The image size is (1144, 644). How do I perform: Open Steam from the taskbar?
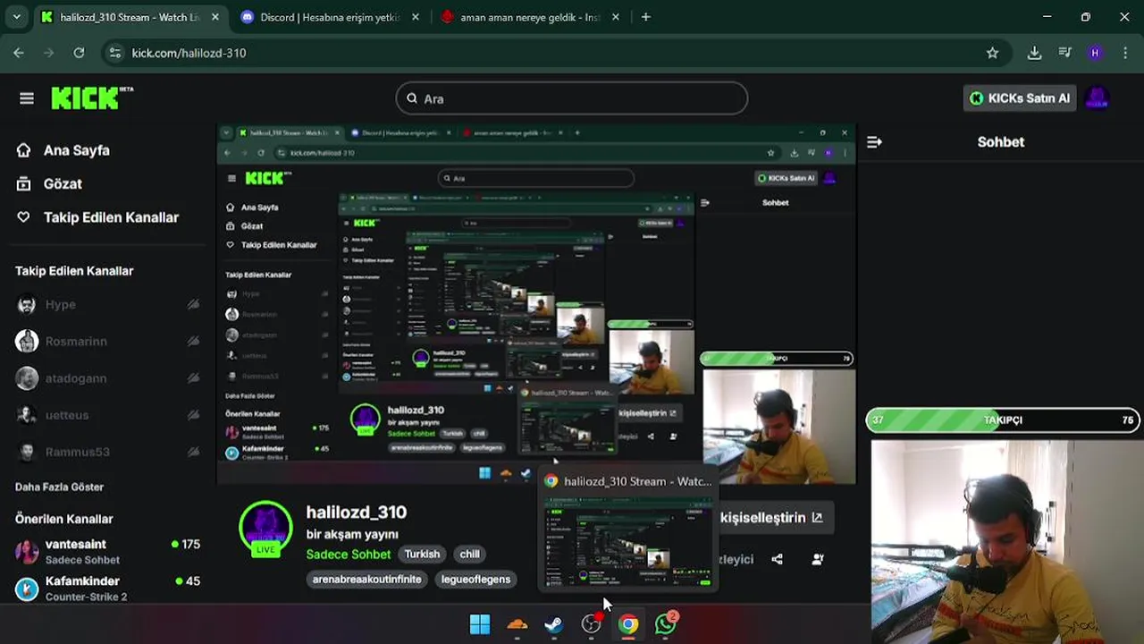554,624
